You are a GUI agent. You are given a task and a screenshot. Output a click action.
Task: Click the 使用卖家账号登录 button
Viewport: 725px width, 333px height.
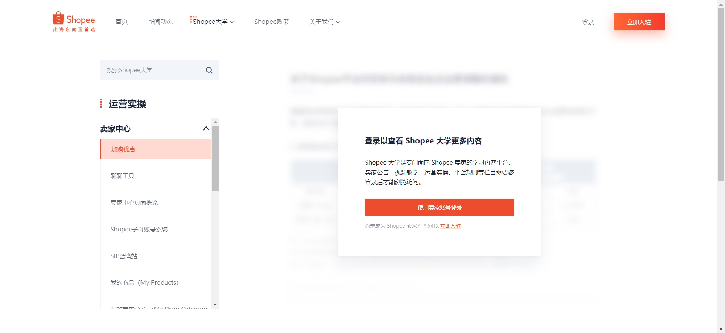click(440, 207)
